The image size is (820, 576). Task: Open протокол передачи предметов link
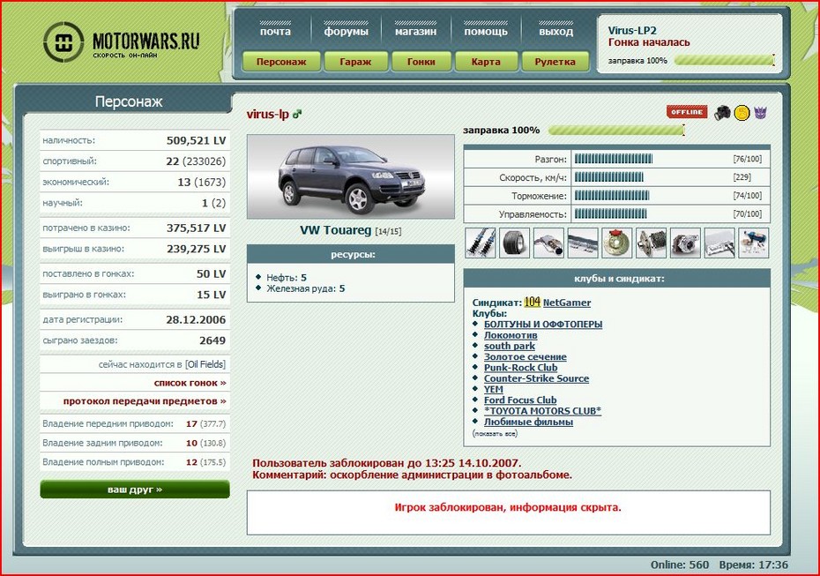coord(145,401)
